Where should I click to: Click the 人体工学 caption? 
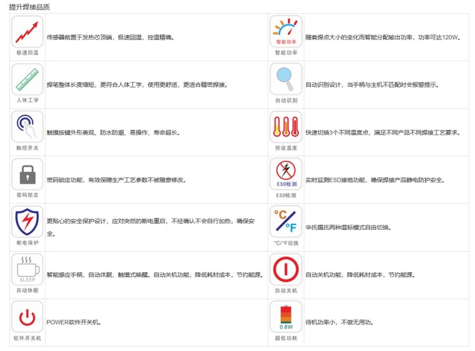[x=27, y=101]
